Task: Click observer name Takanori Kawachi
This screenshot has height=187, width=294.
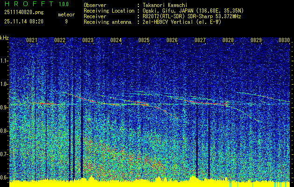Action: point(165,5)
